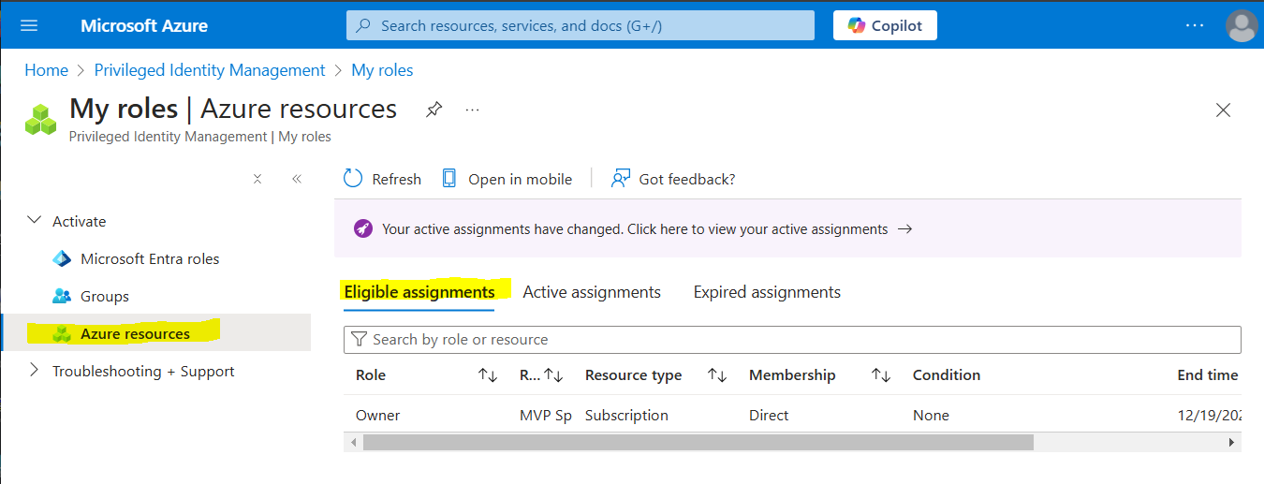Image resolution: width=1264 pixels, height=484 pixels.
Task: Click the sidebar expand/collapse X icon
Action: [257, 179]
